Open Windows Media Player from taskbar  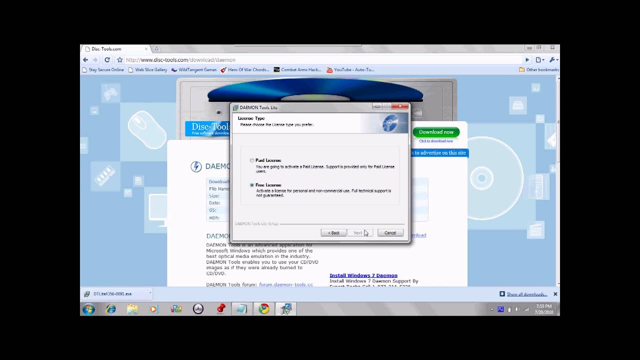[x=153, y=309]
